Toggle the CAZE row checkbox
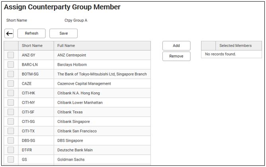266x167 pixels. pyautogui.click(x=11, y=84)
